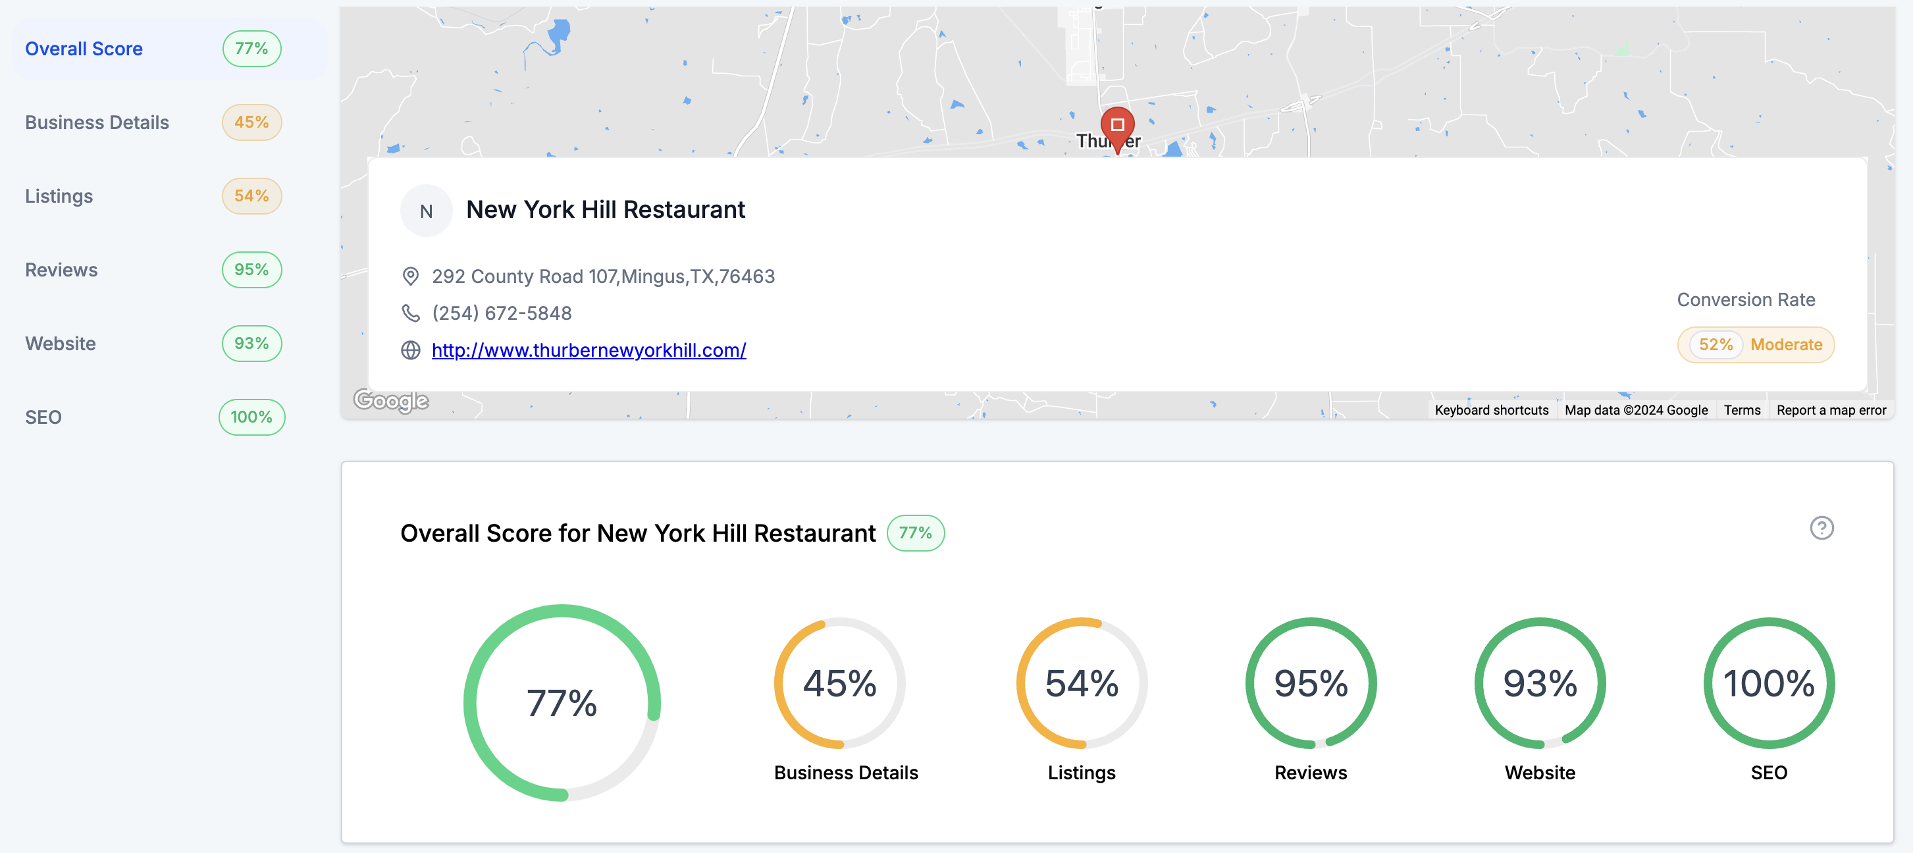The height and width of the screenshot is (853, 1913).
Task: Open Reviews section in sidebar
Action: 62,269
